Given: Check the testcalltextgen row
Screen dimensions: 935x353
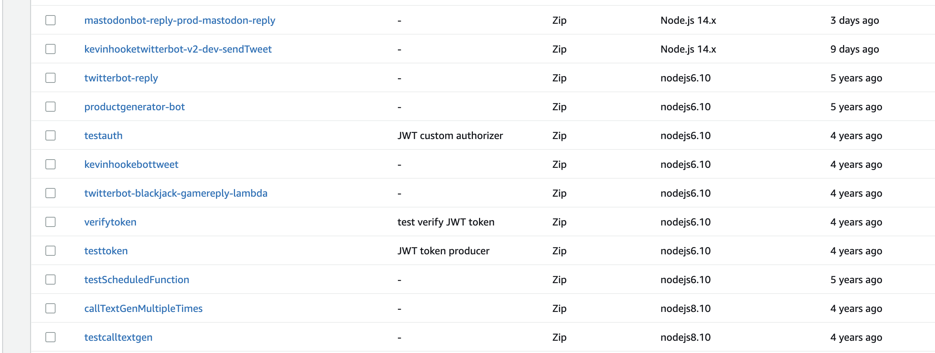Looking at the screenshot, I should coord(50,337).
